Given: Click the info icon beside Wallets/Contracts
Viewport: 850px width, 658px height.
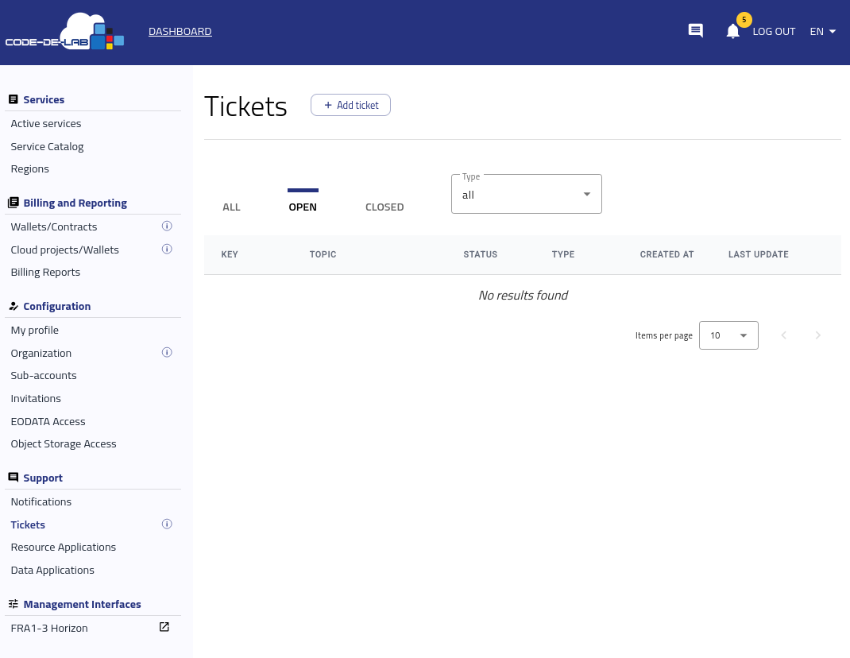Looking at the screenshot, I should pyautogui.click(x=167, y=226).
